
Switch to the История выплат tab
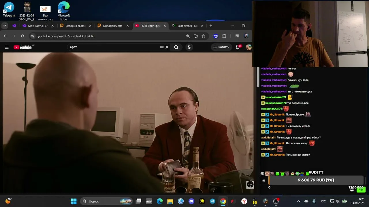click(75, 26)
